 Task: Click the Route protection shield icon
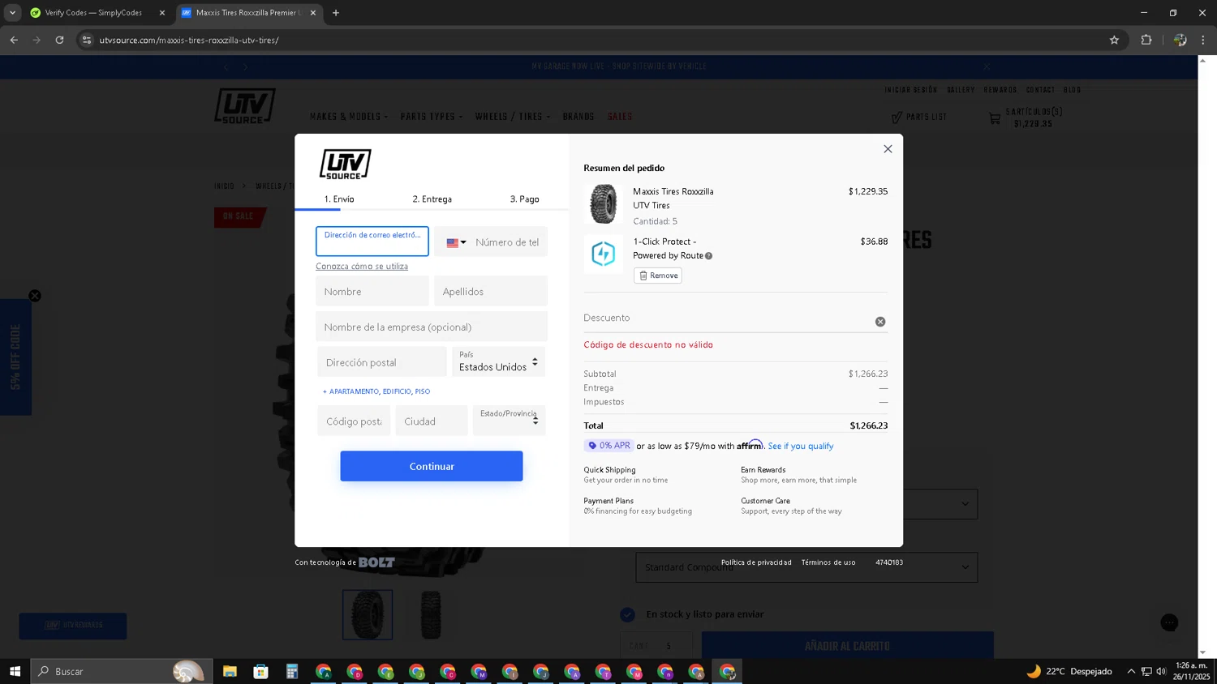(603, 254)
